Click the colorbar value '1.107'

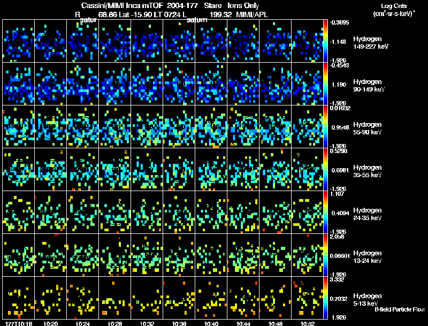pyautogui.click(x=337, y=194)
